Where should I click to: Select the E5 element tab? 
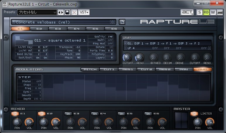95,29
